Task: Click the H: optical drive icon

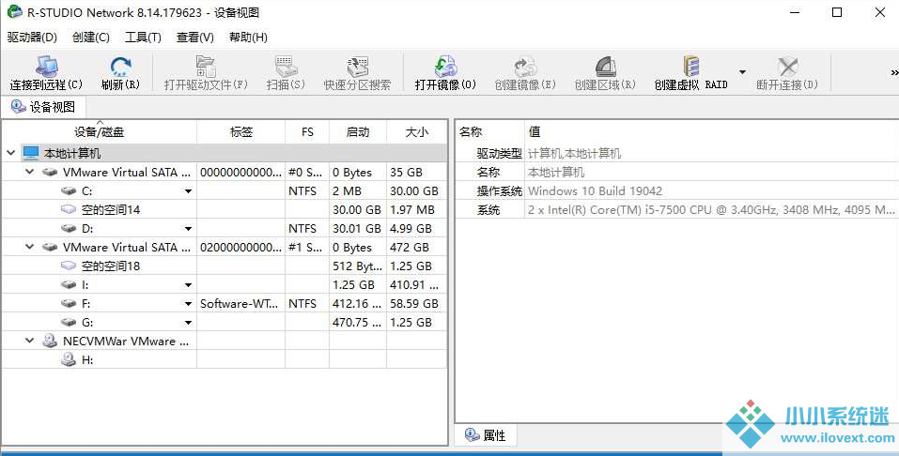Action: tap(69, 359)
